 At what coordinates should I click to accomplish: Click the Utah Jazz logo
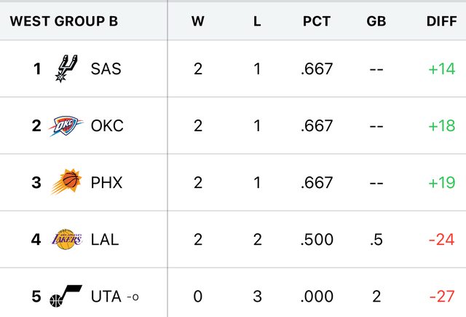66,295
